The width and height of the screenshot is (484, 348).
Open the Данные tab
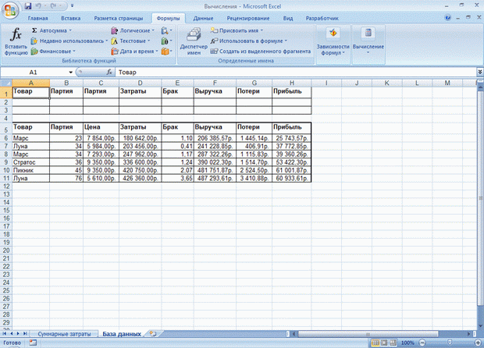[203, 18]
